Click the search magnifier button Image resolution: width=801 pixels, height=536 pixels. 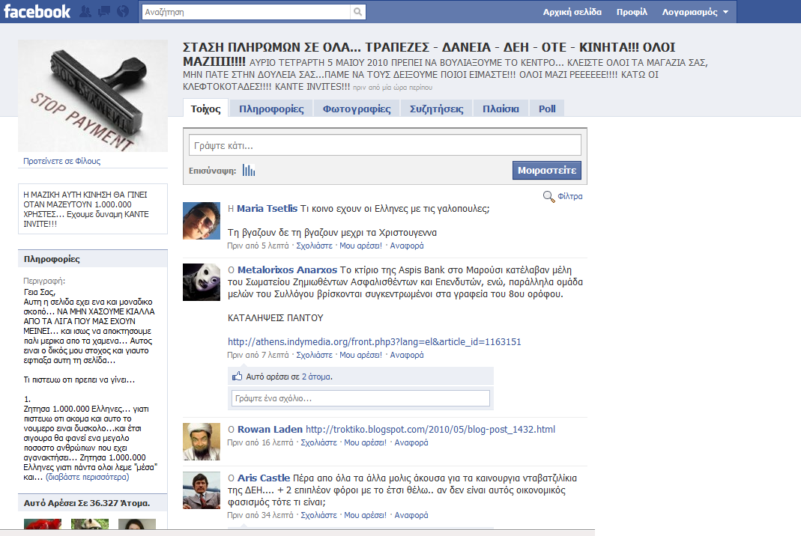[x=357, y=12]
